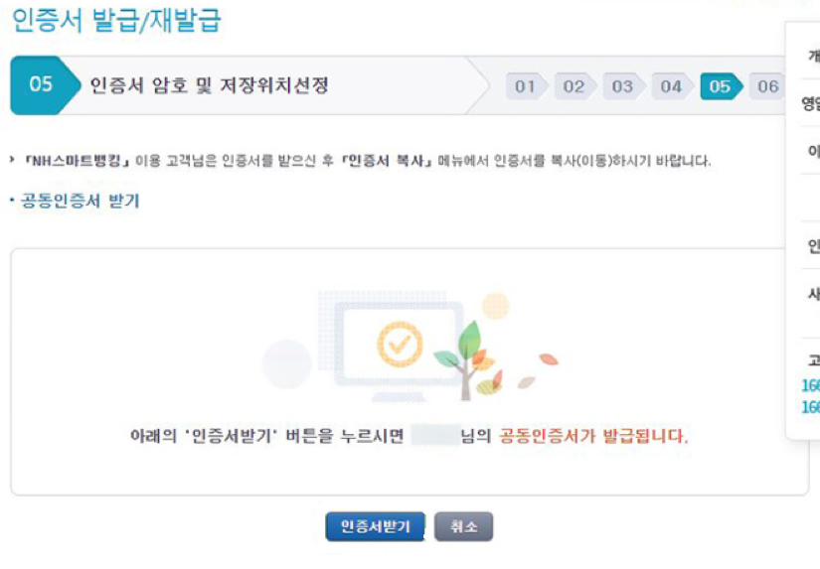Image resolution: width=820 pixels, height=569 pixels.
Task: Click the 공동인증서 받기 heading
Action: pos(81,201)
